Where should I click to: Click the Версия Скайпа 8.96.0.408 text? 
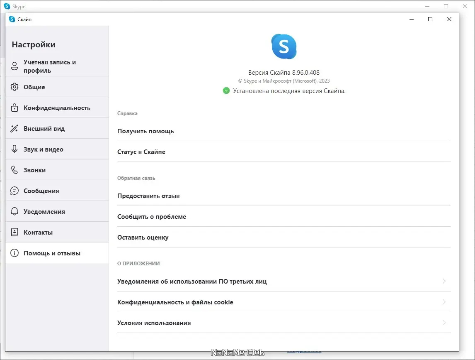pos(284,73)
